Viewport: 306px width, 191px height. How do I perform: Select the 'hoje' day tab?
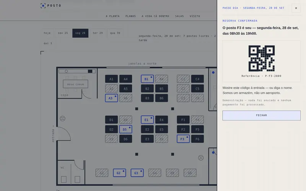point(47,33)
